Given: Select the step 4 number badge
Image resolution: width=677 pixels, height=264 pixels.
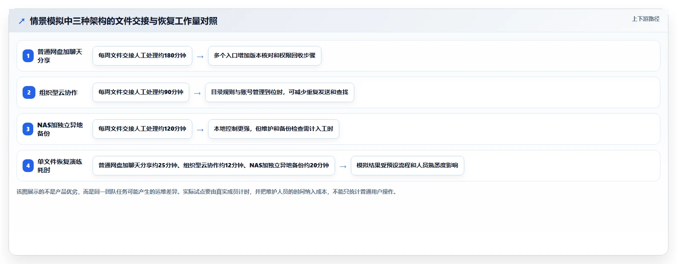Looking at the screenshot, I should click(x=28, y=166).
